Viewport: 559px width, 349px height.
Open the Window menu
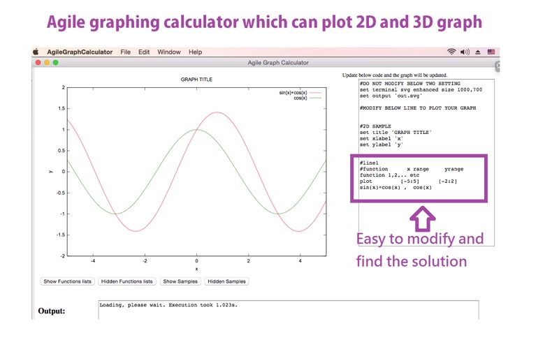tap(169, 52)
